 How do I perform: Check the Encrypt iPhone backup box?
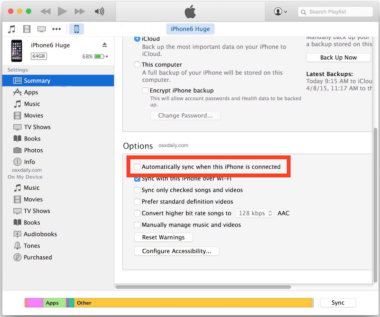(x=145, y=91)
